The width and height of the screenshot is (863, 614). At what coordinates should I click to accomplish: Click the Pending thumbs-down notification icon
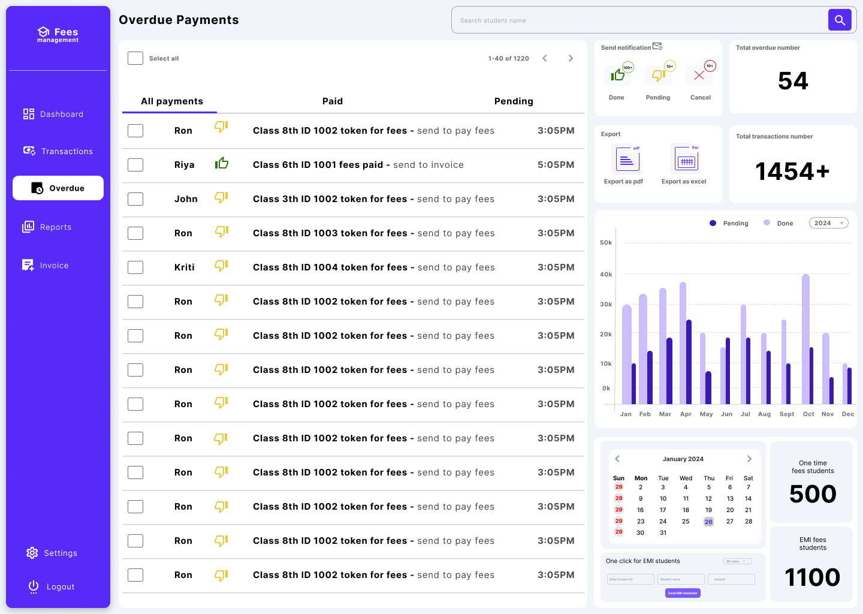point(658,75)
